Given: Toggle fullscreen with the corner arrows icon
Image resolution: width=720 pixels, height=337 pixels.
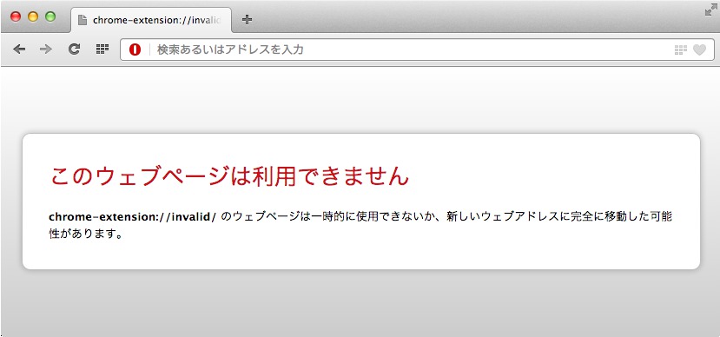Looking at the screenshot, I should [x=710, y=10].
